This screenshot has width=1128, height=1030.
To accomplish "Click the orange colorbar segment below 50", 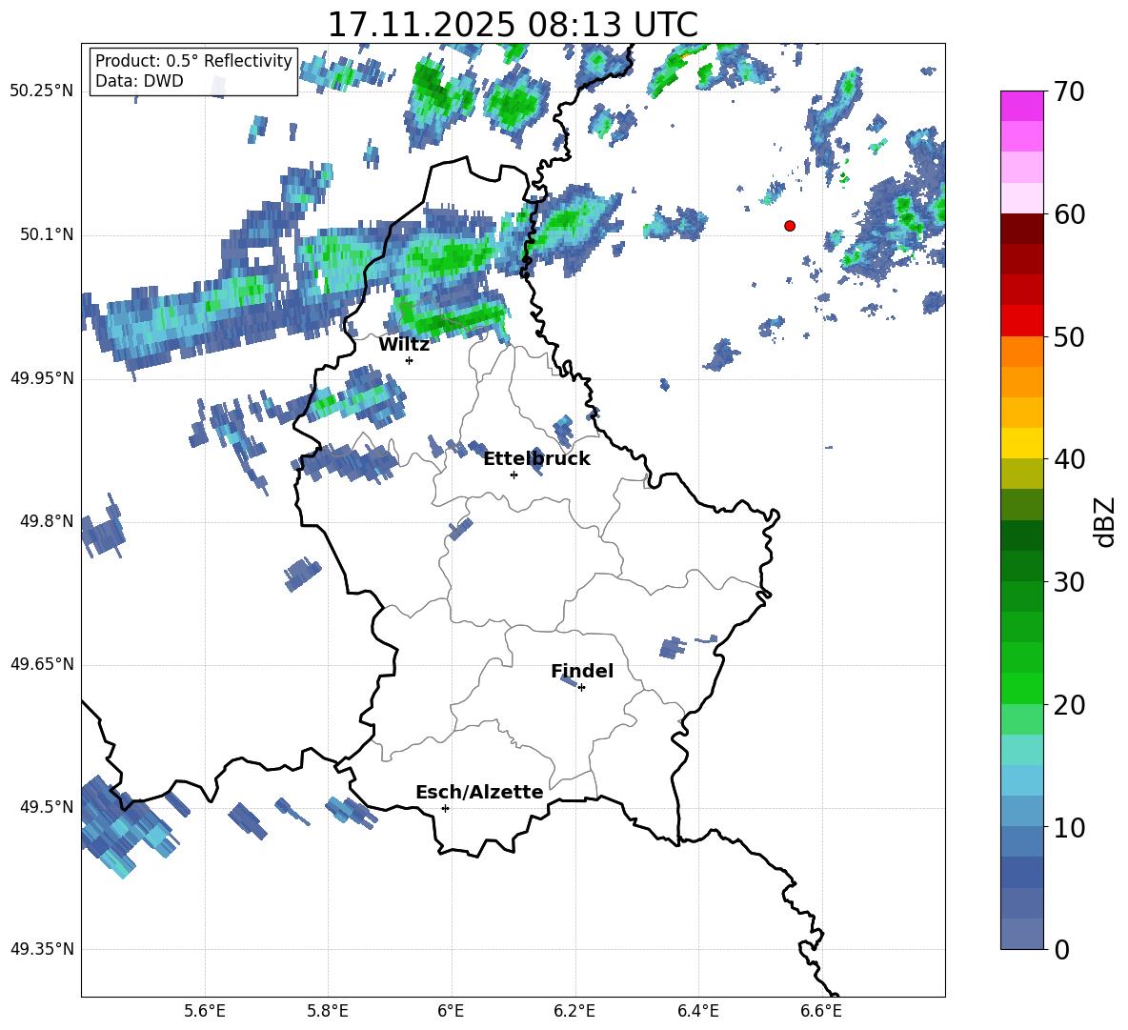I will pyautogui.click(x=1022, y=351).
